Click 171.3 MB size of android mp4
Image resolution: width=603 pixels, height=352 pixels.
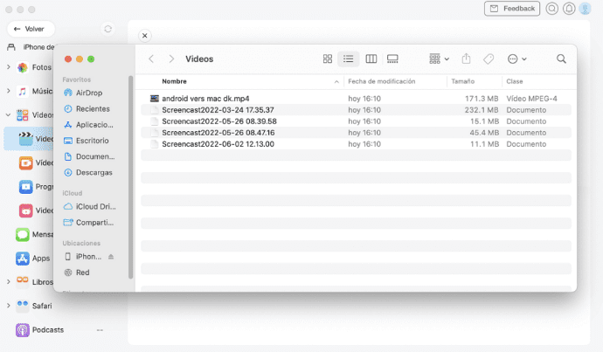coord(482,99)
